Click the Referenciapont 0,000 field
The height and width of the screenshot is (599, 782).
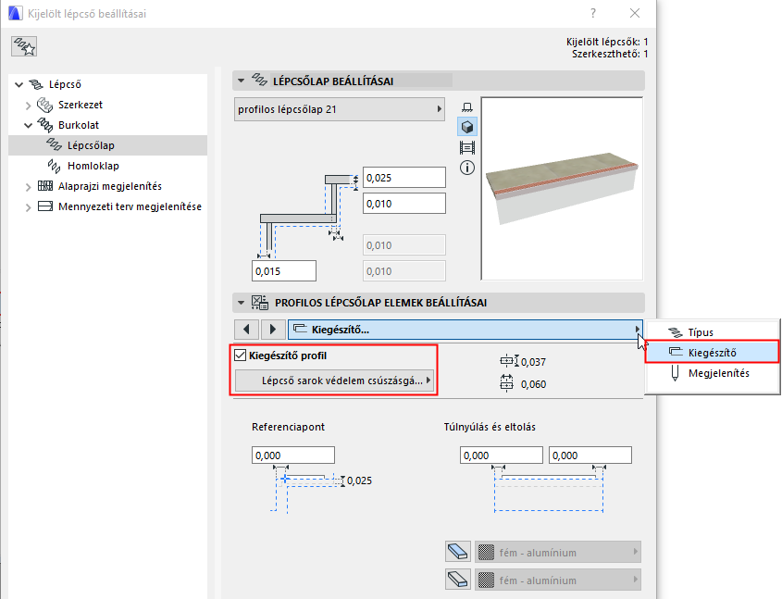tap(292, 455)
